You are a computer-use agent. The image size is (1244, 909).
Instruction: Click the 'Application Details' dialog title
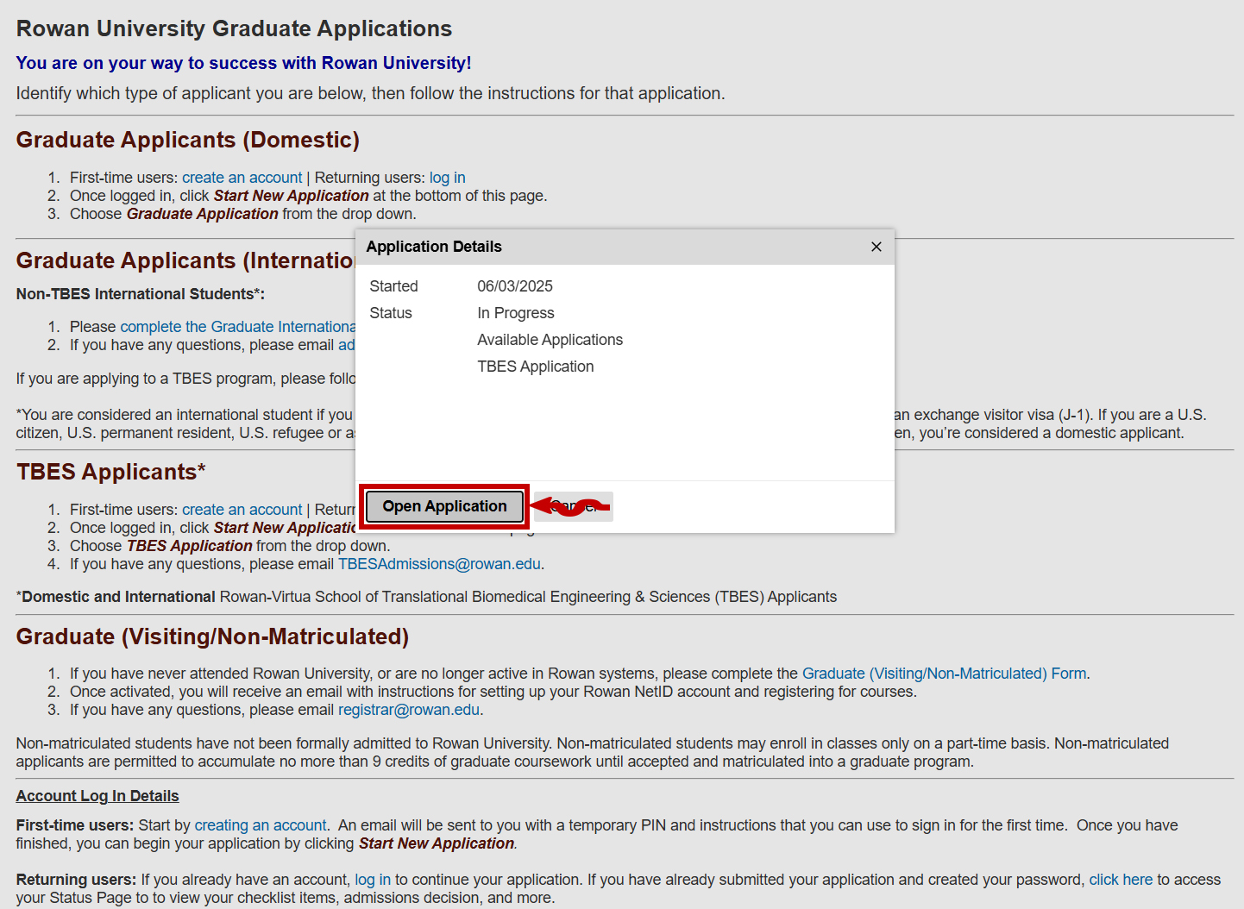(434, 247)
